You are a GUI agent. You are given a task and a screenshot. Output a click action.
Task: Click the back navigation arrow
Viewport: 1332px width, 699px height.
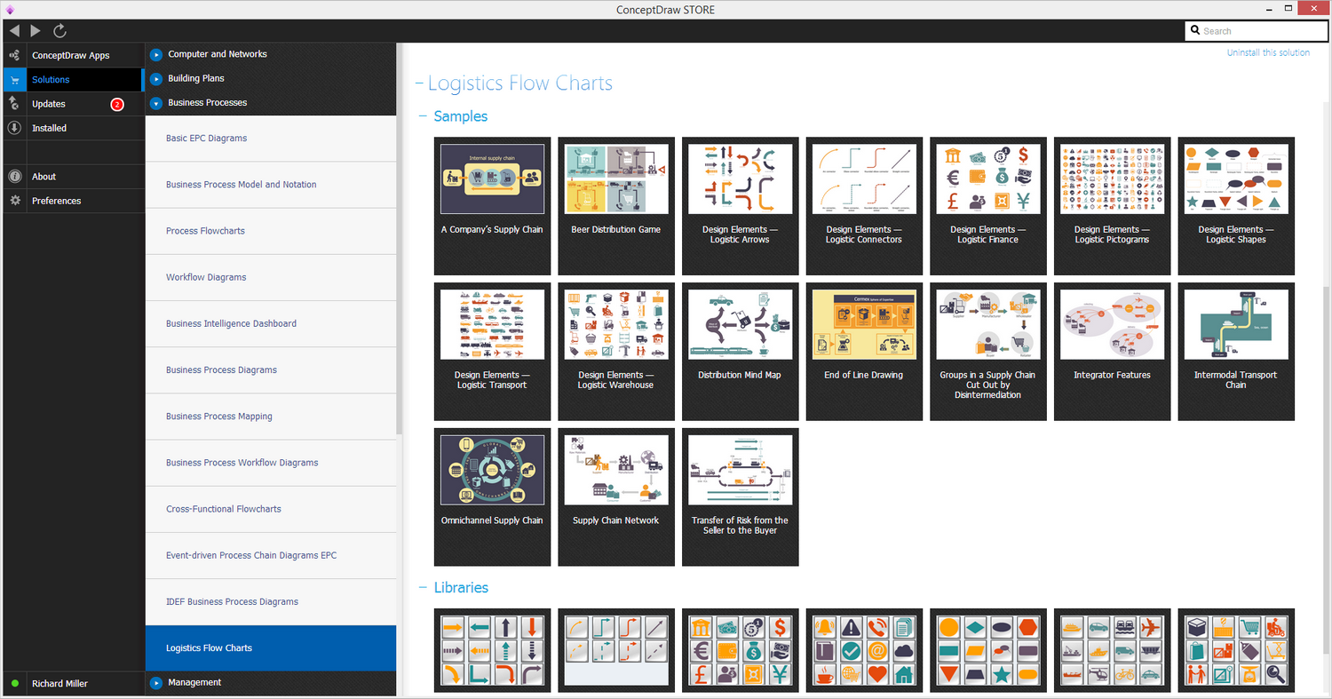[x=14, y=31]
